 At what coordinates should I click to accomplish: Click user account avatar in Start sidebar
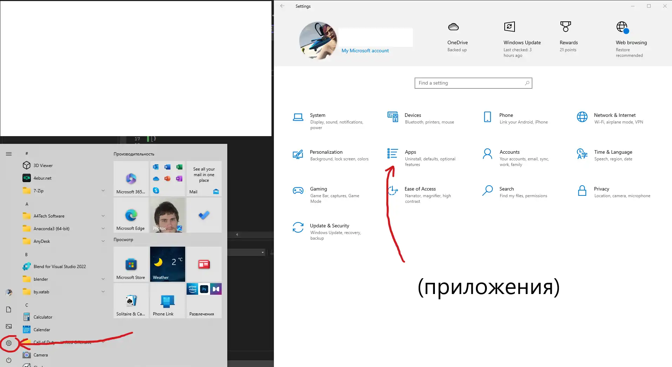[9, 293]
